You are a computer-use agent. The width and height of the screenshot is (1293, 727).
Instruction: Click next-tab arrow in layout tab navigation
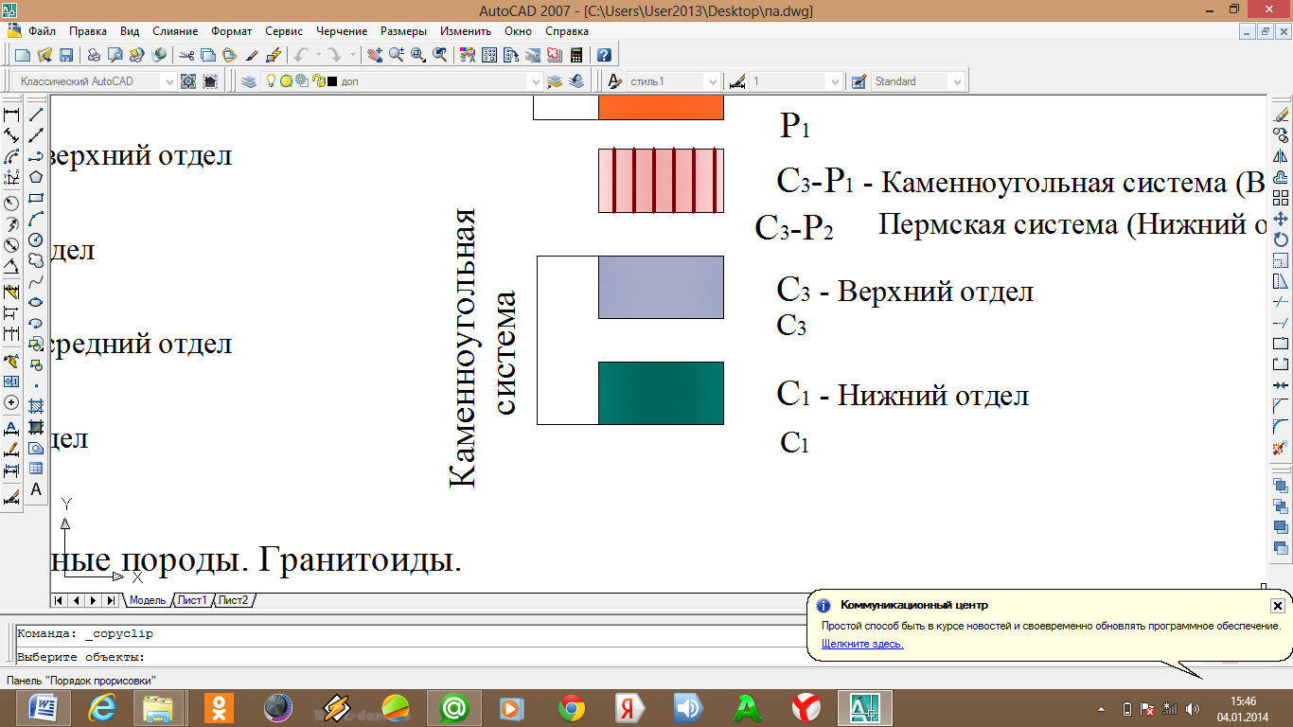[93, 600]
